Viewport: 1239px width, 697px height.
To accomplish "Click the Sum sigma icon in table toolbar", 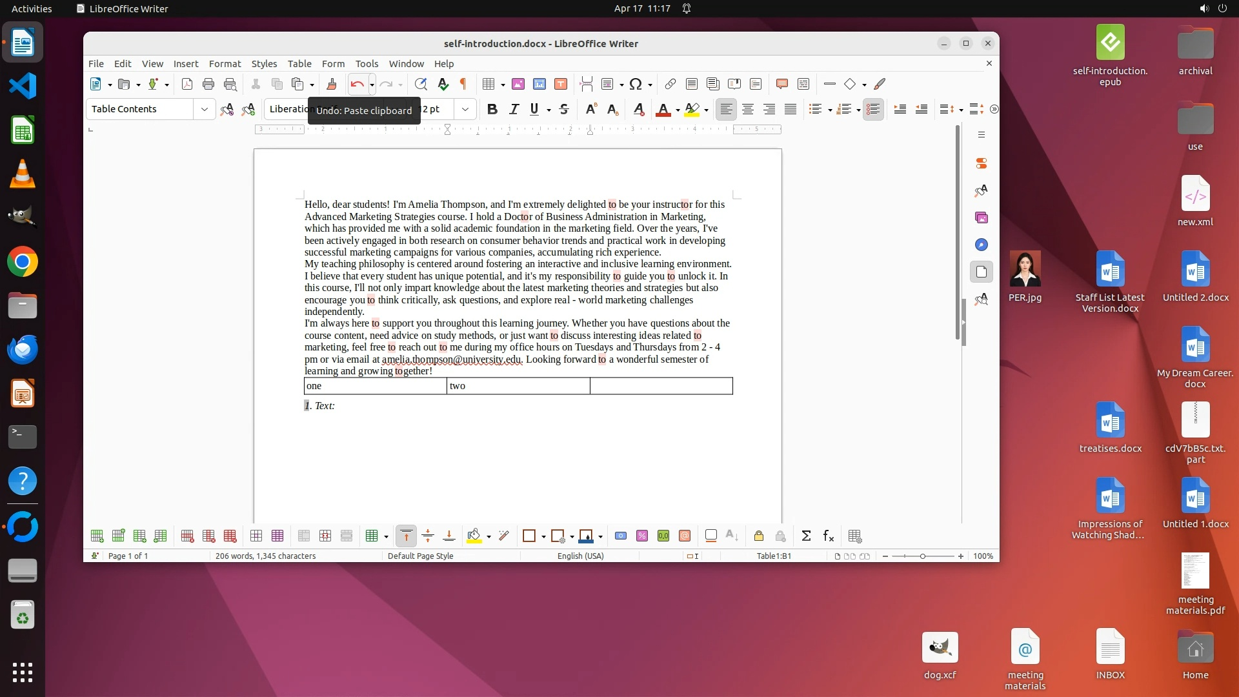I will pyautogui.click(x=806, y=536).
